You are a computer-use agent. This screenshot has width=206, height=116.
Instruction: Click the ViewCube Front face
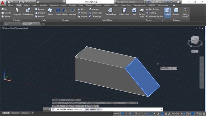pyautogui.click(x=193, y=41)
